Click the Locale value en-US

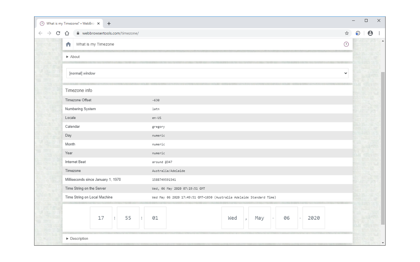(157, 118)
